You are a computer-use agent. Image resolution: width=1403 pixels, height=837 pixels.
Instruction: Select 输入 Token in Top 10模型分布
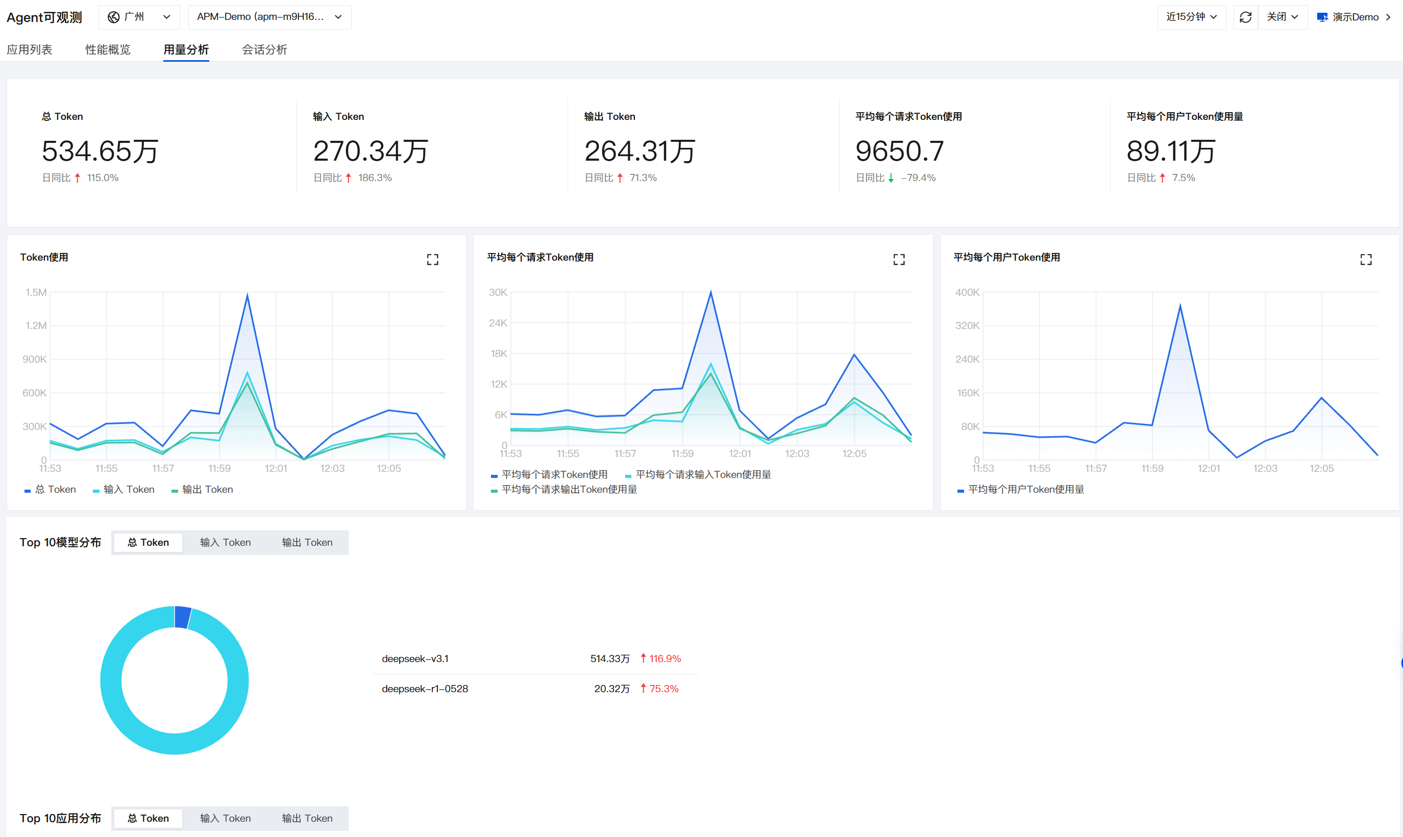pyautogui.click(x=225, y=543)
